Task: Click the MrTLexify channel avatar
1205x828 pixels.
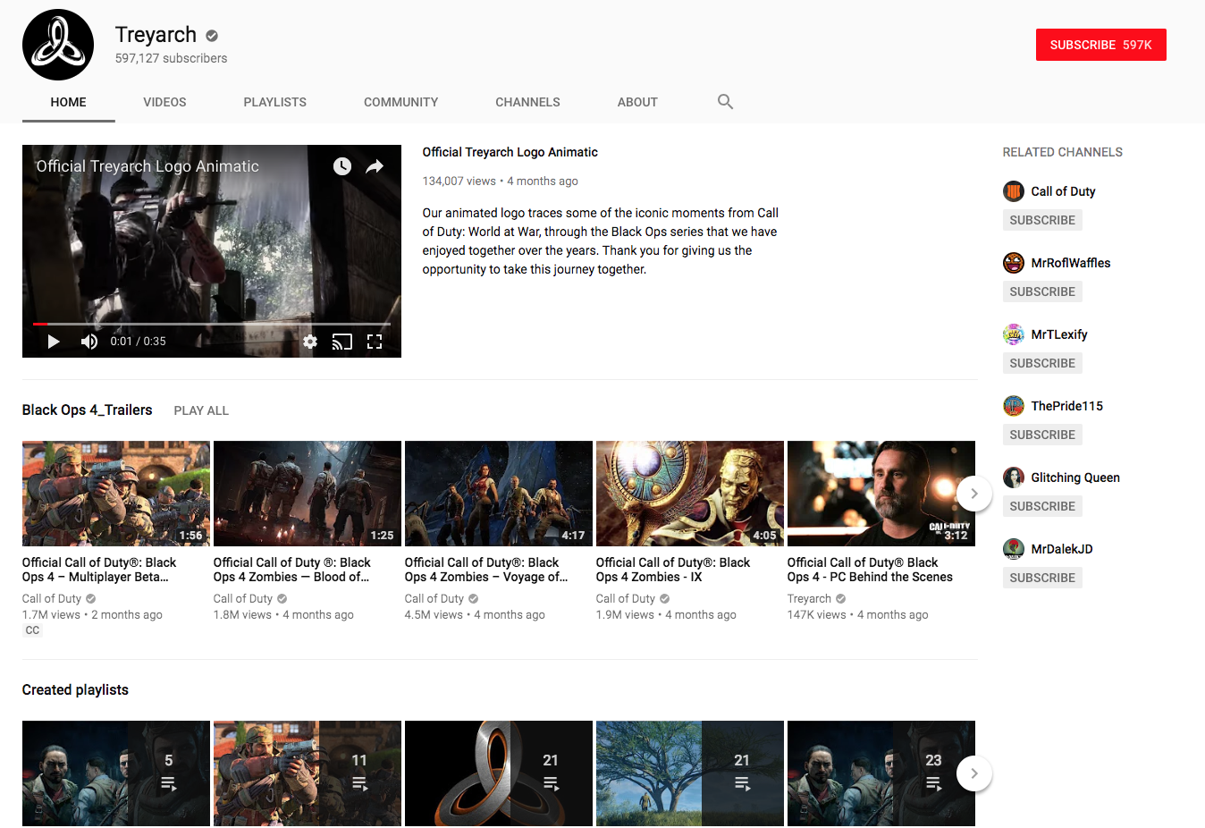Action: [1014, 334]
